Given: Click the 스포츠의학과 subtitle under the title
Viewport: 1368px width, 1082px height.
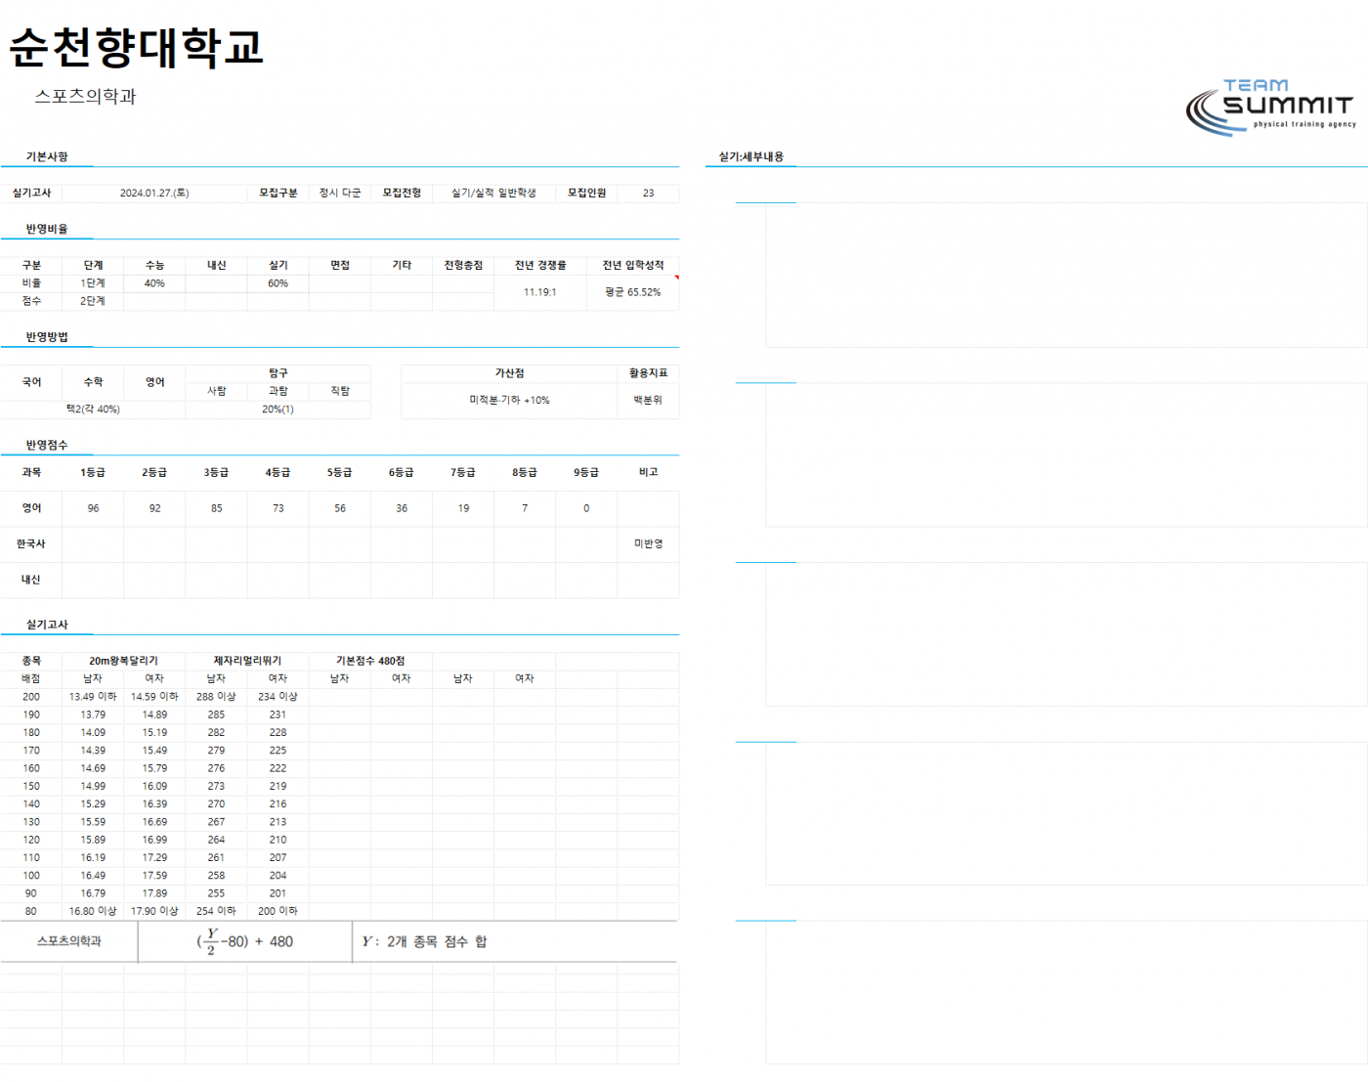Looking at the screenshot, I should 85,96.
